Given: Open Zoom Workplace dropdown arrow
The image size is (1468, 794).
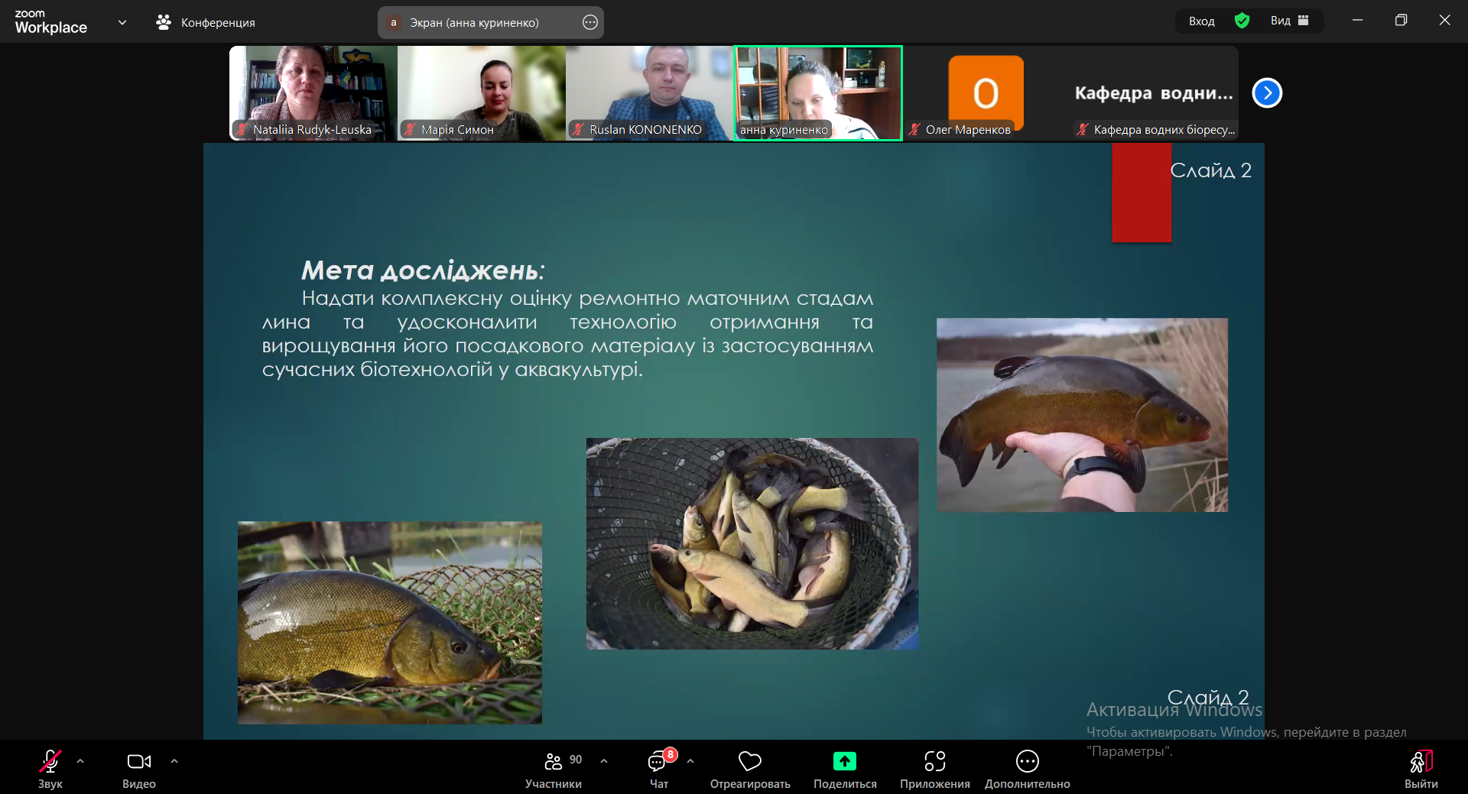Looking at the screenshot, I should click(122, 22).
